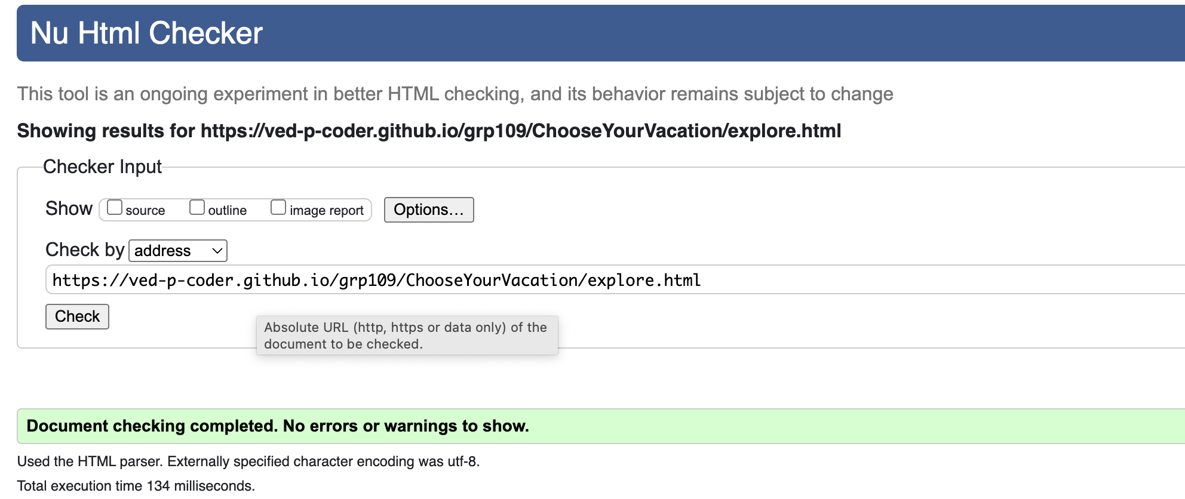Click the Check button
The height and width of the screenshot is (499, 1185).
pos(77,316)
